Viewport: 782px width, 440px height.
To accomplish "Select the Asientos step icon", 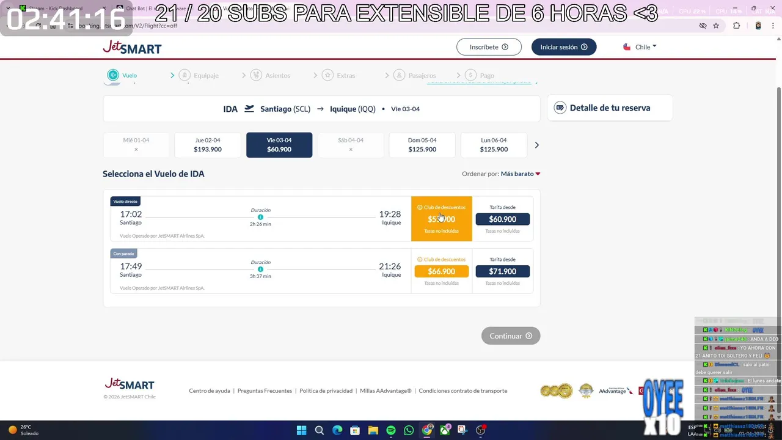I will point(256,75).
